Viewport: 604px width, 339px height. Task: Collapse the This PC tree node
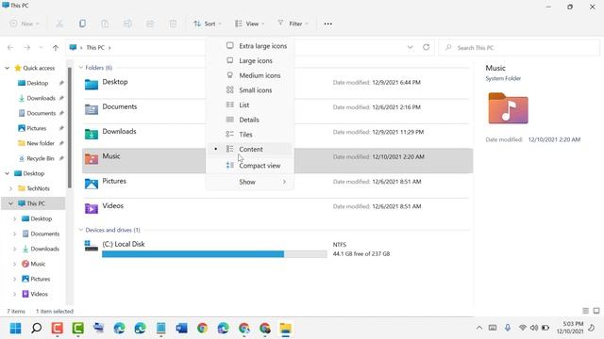pos(10,203)
